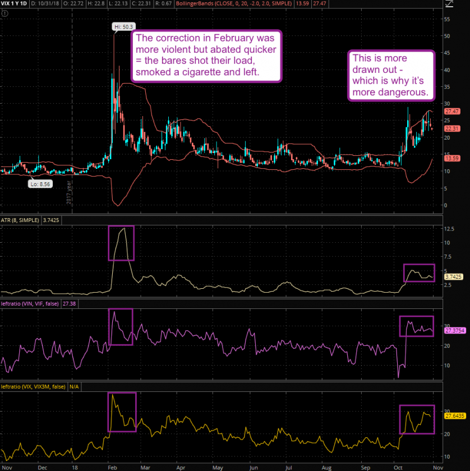This screenshot has width=470, height=471.
Task: Click the 13.59 lower band header value
Action: 302,3
